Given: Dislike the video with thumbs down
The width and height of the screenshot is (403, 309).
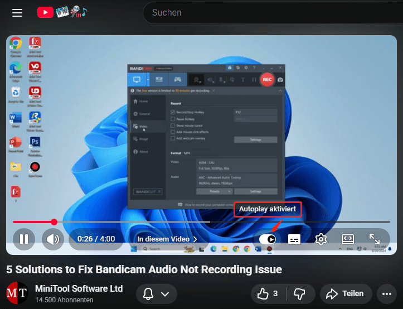Looking at the screenshot, I should point(299,293).
